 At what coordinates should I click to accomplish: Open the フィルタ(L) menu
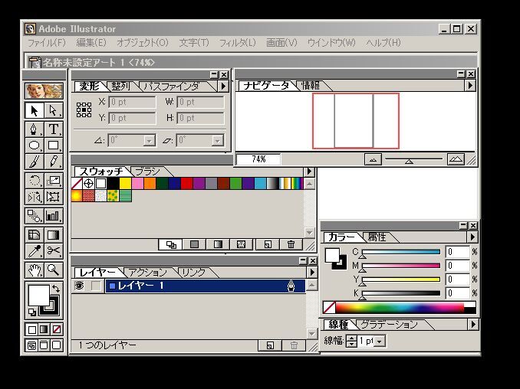pyautogui.click(x=238, y=43)
